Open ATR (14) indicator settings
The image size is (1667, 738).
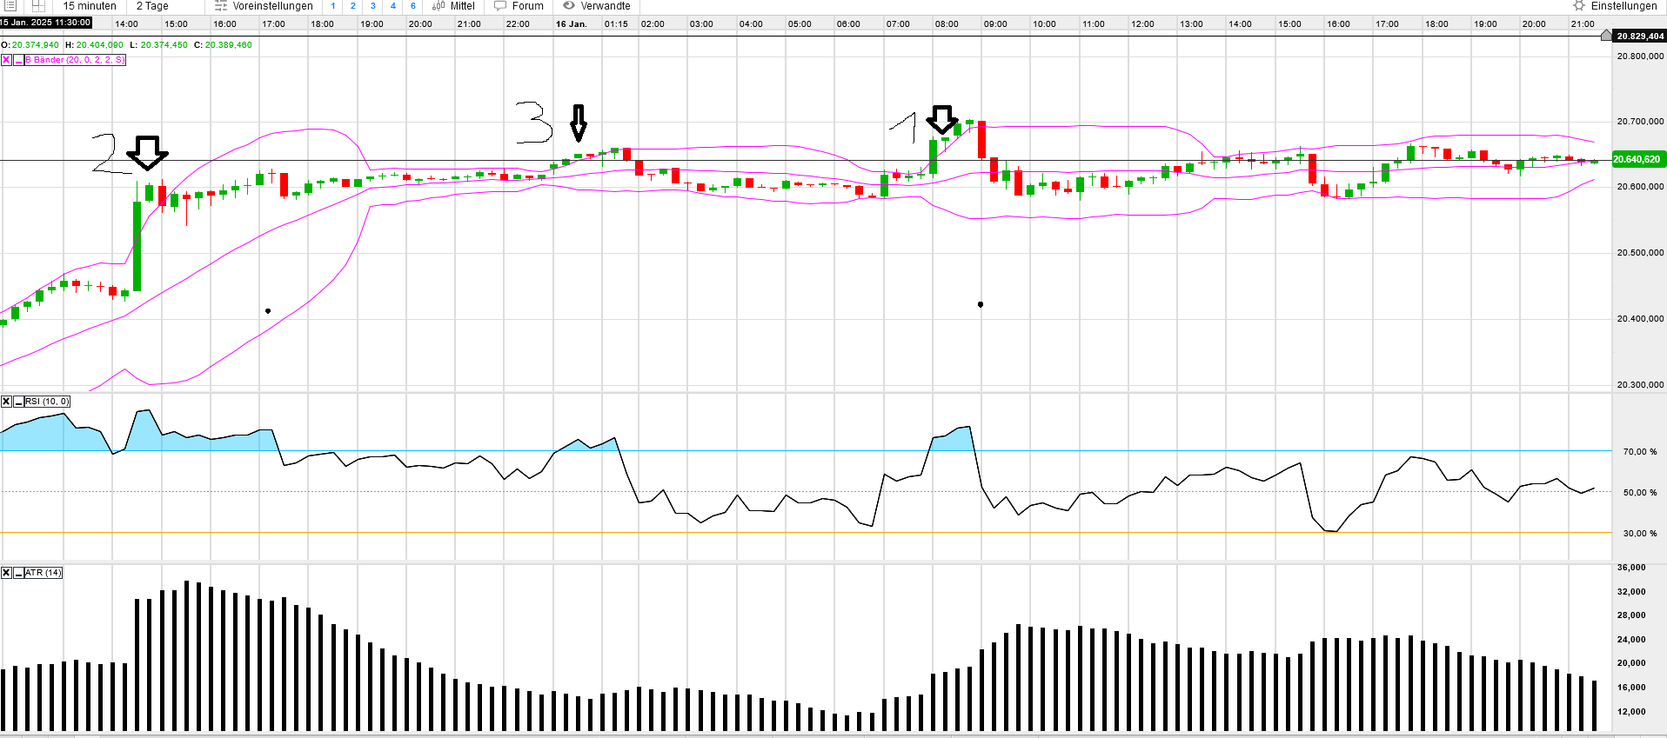pos(44,573)
